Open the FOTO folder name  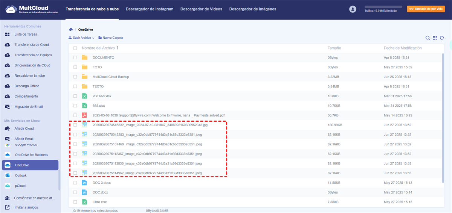tap(97, 67)
